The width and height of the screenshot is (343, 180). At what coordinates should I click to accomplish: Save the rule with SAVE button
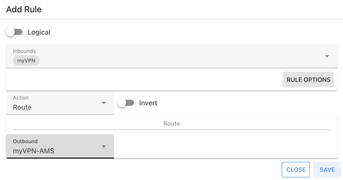click(x=327, y=170)
